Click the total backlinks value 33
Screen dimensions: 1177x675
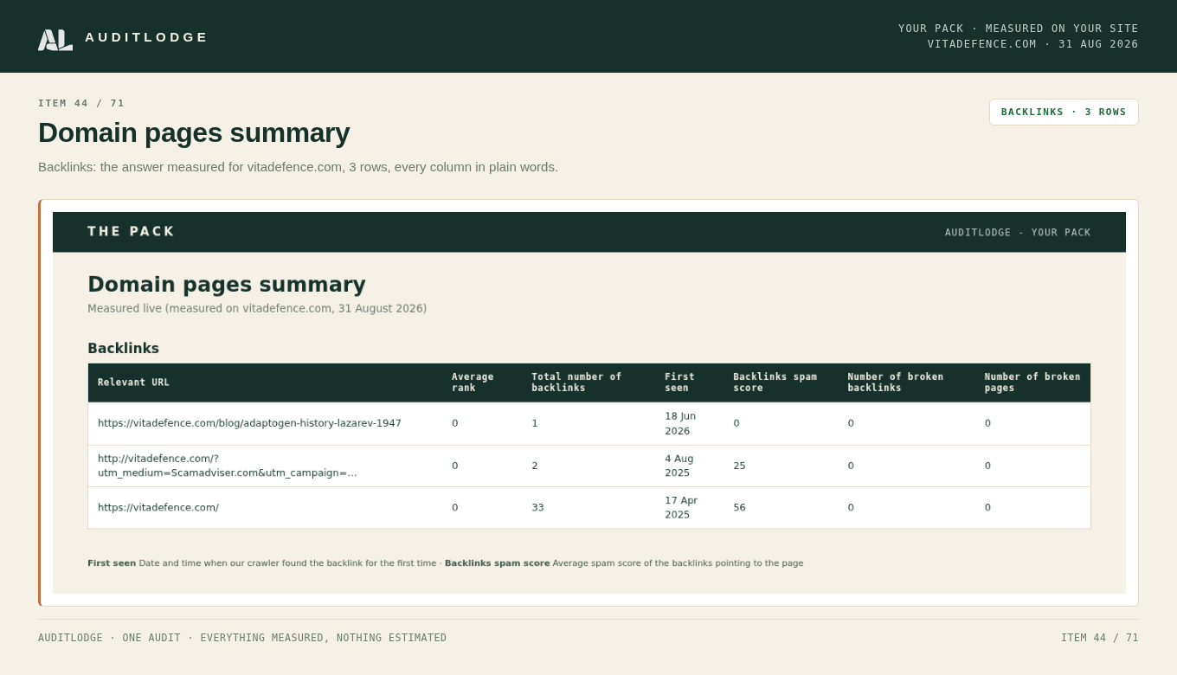[537, 507]
